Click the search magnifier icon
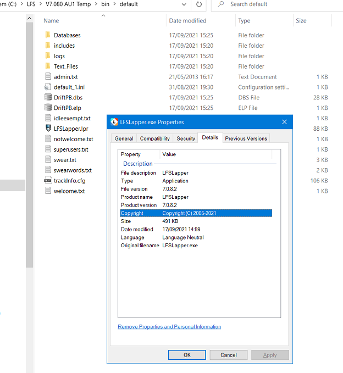The height and width of the screenshot is (373, 343). pos(221,4)
